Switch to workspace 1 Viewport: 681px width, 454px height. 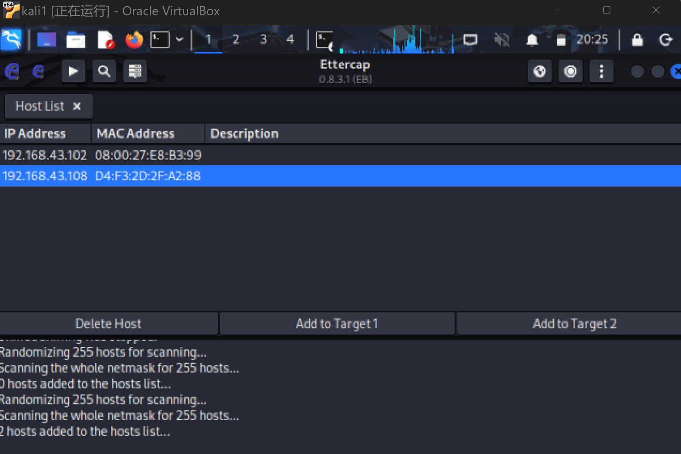[209, 39]
